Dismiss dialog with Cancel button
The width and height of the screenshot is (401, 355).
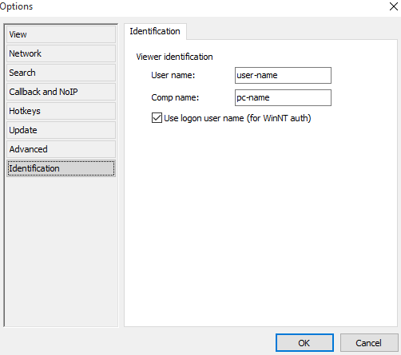[369, 343]
